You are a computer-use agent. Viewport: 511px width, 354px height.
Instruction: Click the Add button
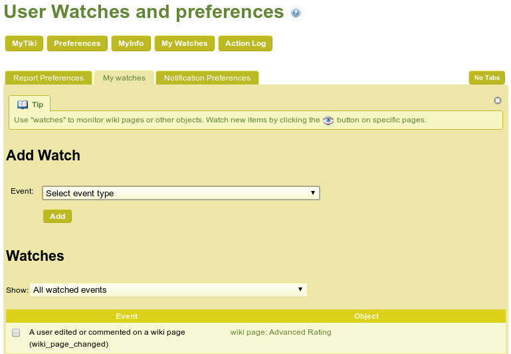click(x=57, y=216)
